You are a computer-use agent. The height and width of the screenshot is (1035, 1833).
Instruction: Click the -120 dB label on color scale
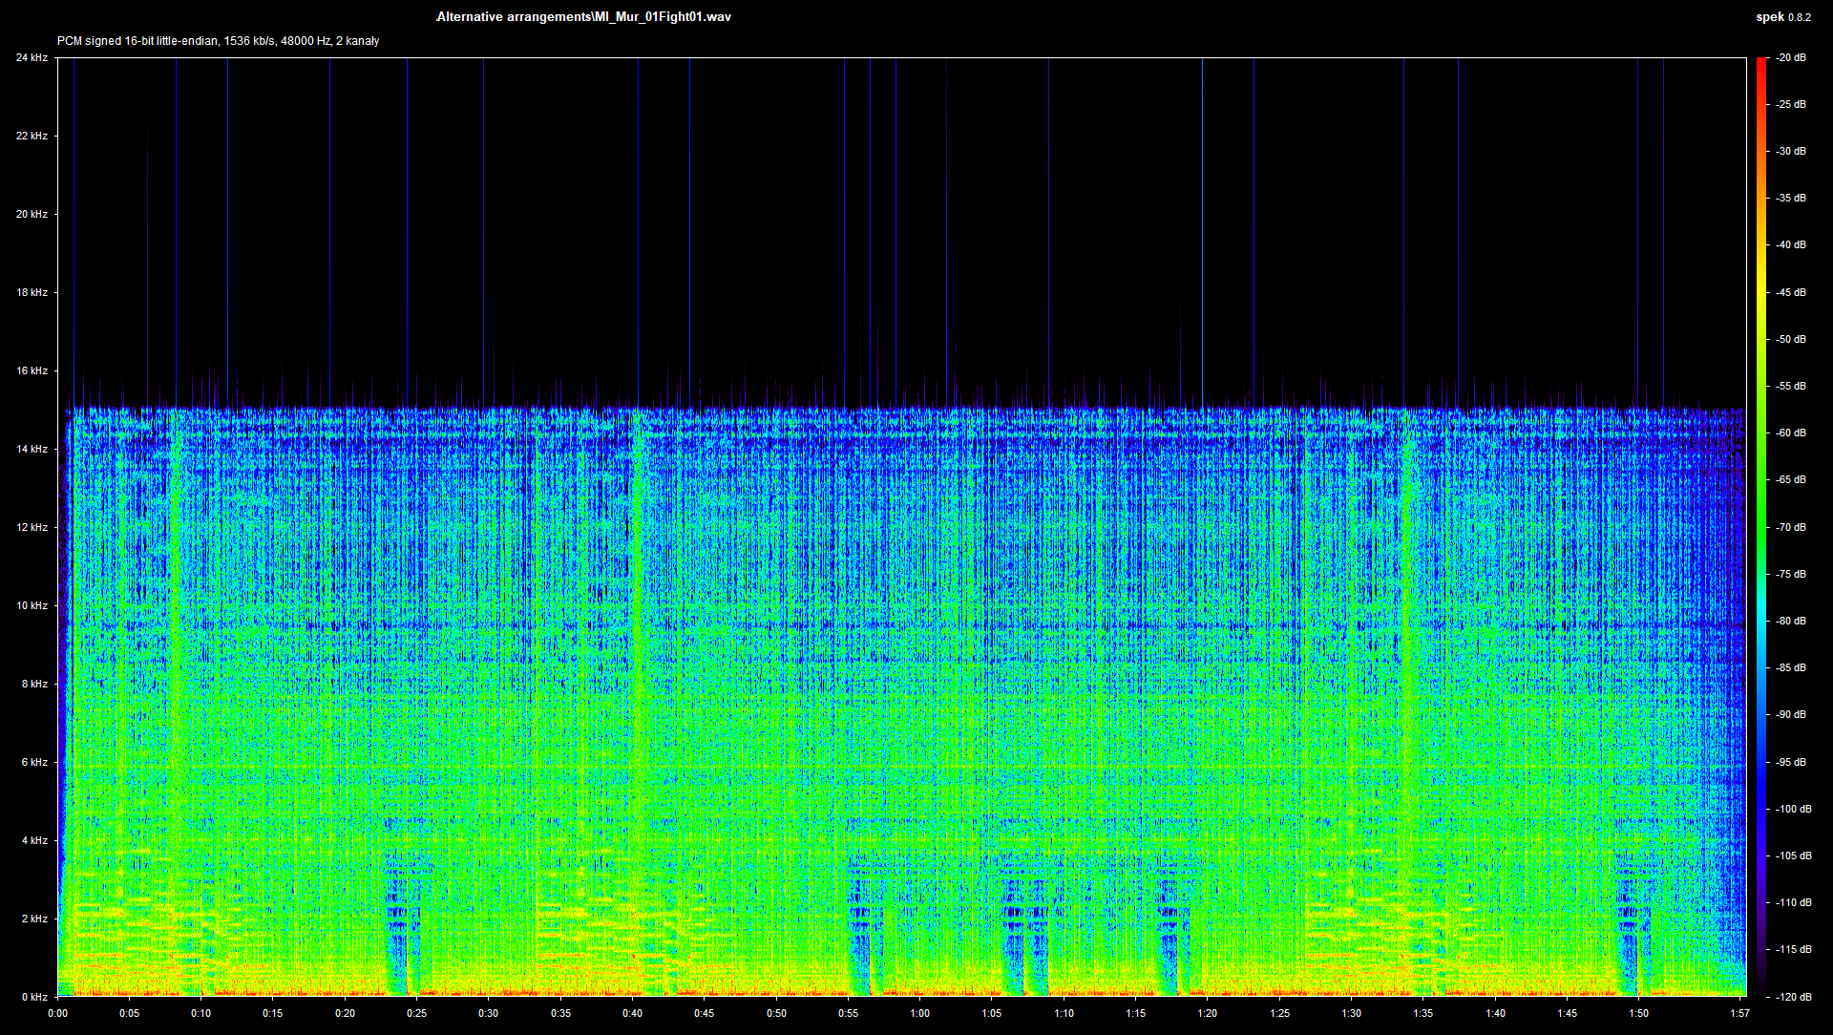click(1793, 997)
